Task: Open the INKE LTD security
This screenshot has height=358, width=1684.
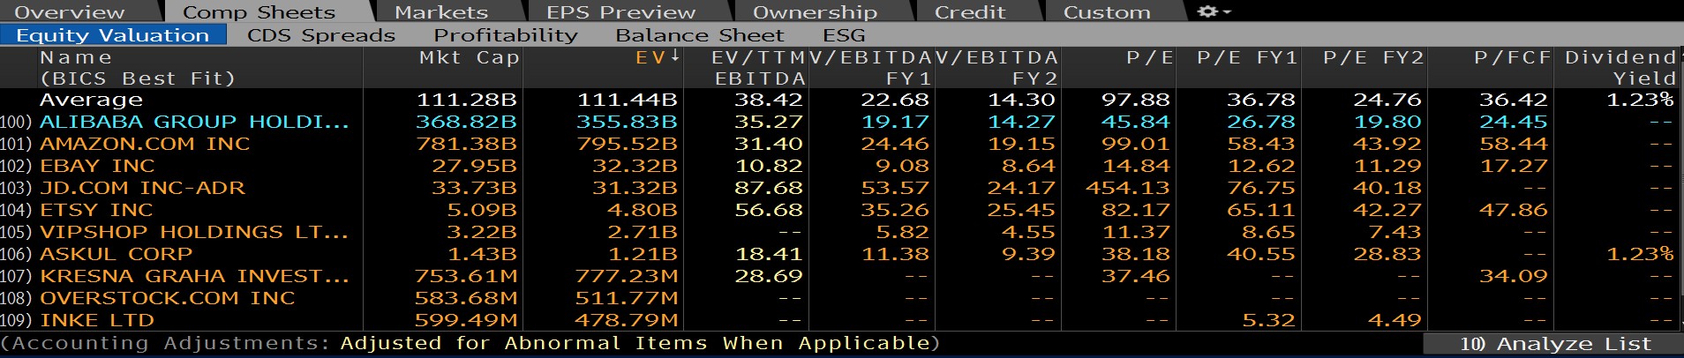Action: coord(97,320)
